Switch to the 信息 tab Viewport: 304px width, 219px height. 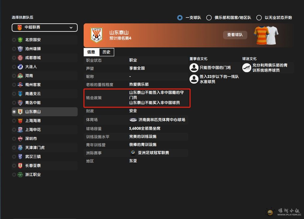(x=91, y=52)
